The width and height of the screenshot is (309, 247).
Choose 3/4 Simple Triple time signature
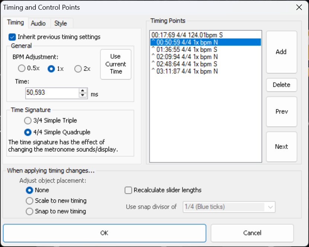28,121
